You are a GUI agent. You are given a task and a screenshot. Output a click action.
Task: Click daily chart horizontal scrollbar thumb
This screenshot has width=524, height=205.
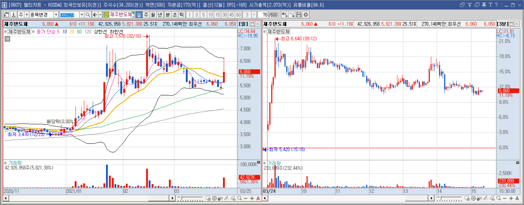[159, 198]
